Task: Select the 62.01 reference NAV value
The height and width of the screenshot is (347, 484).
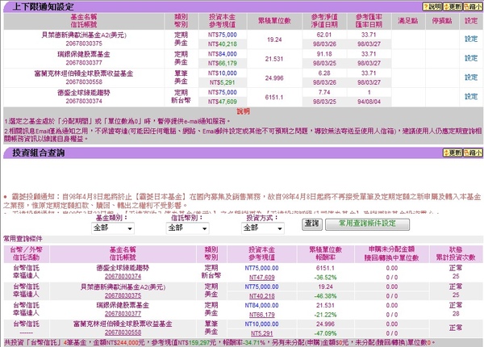Action: 323,35
